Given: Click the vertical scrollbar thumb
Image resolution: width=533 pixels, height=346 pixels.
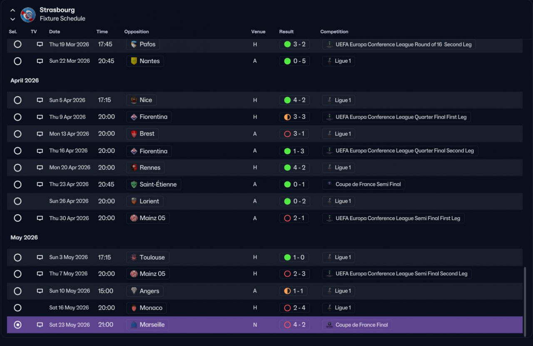Looking at the screenshot, I should [525, 300].
